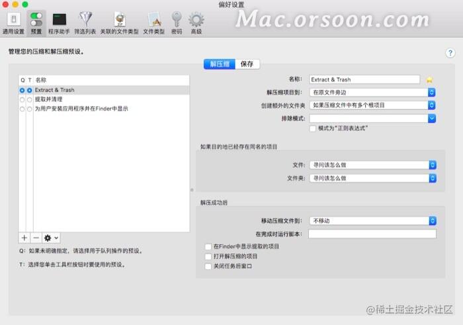Open the 解压缩项目到 dropdown
463x325 pixels.
(372, 93)
